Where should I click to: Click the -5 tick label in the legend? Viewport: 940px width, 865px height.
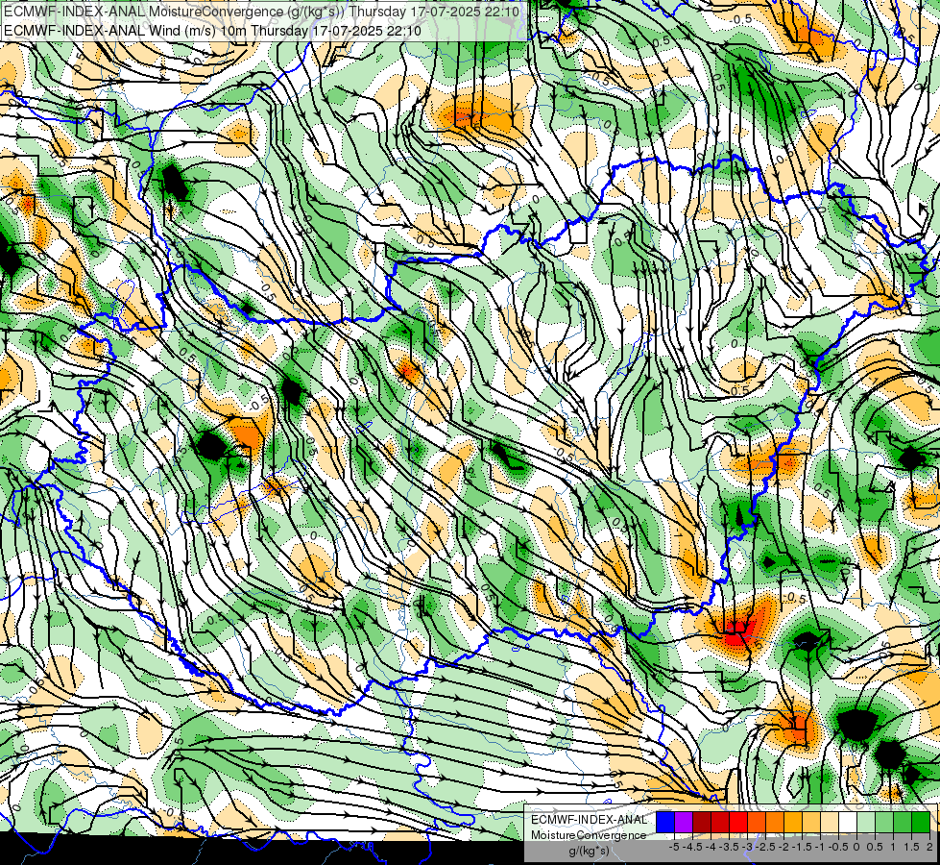pos(674,847)
